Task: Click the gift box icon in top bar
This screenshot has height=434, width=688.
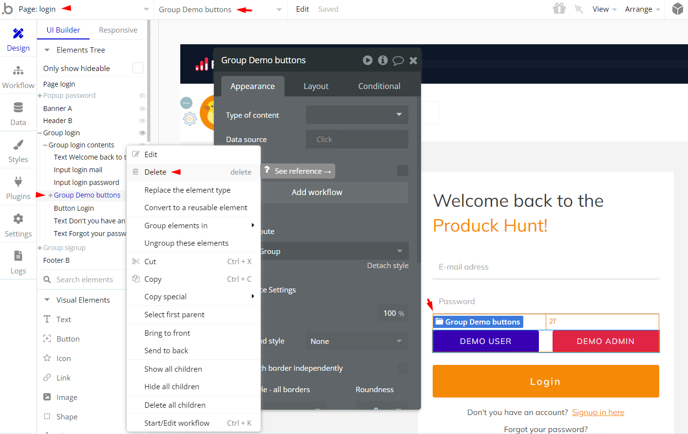Action: (559, 9)
